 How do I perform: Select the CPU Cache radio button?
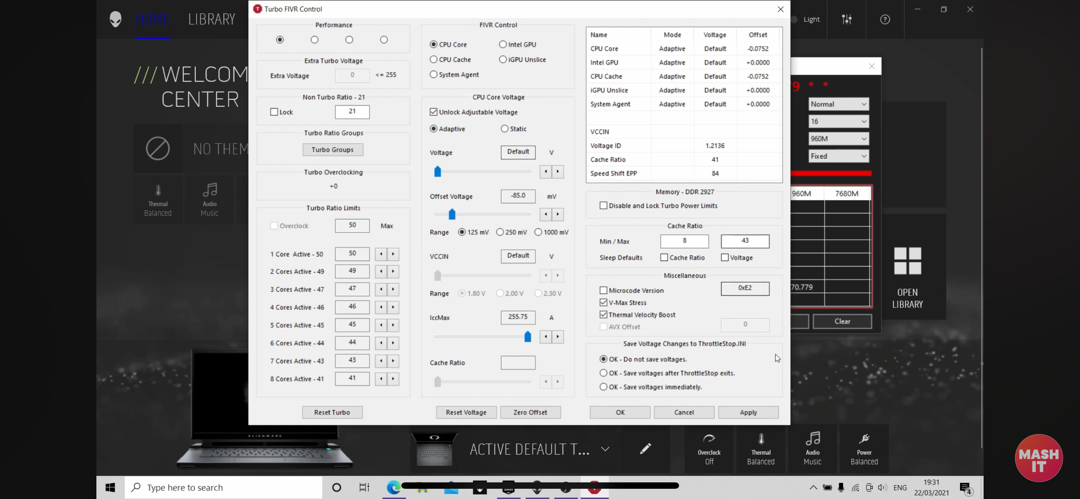pos(434,59)
